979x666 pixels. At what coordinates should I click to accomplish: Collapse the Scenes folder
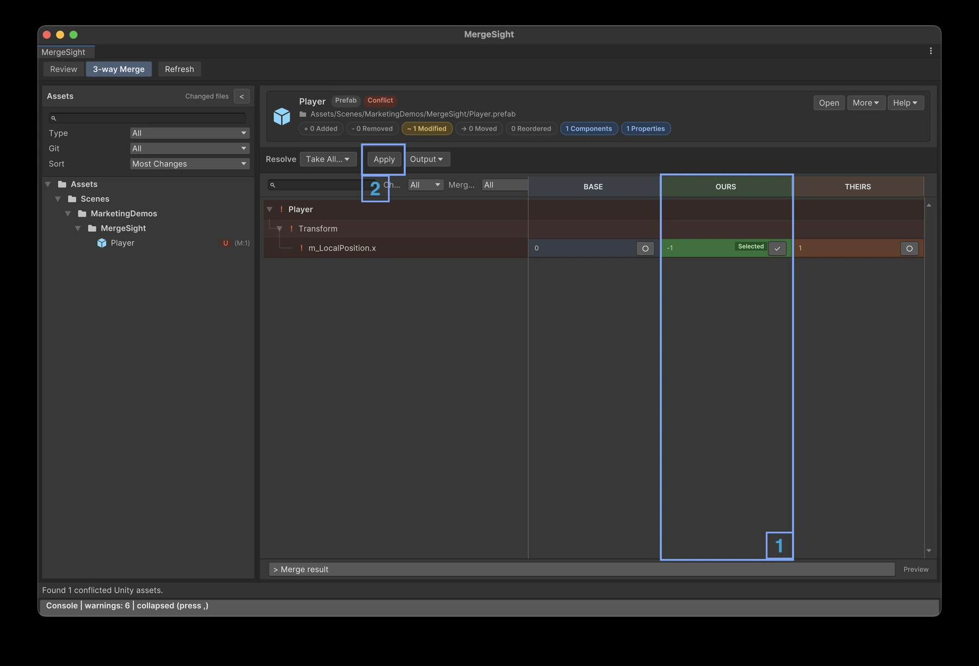58,199
